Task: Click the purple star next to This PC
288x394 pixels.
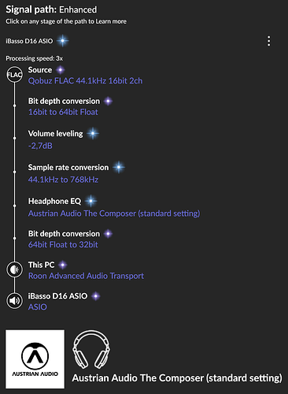Action: (63, 265)
